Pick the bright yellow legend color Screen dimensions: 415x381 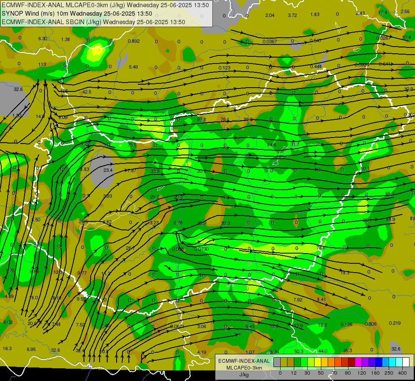click(318, 362)
